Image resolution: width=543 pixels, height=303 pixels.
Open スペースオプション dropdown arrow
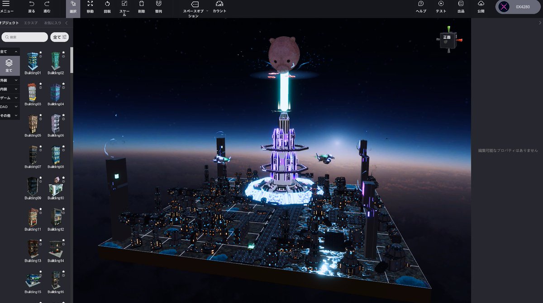(x=207, y=10)
